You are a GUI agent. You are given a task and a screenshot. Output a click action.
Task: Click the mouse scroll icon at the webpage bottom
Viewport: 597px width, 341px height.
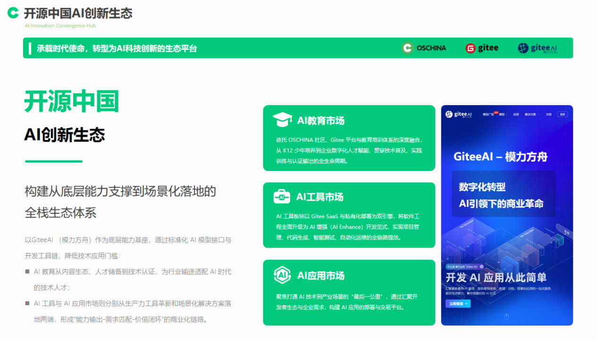pos(506,317)
